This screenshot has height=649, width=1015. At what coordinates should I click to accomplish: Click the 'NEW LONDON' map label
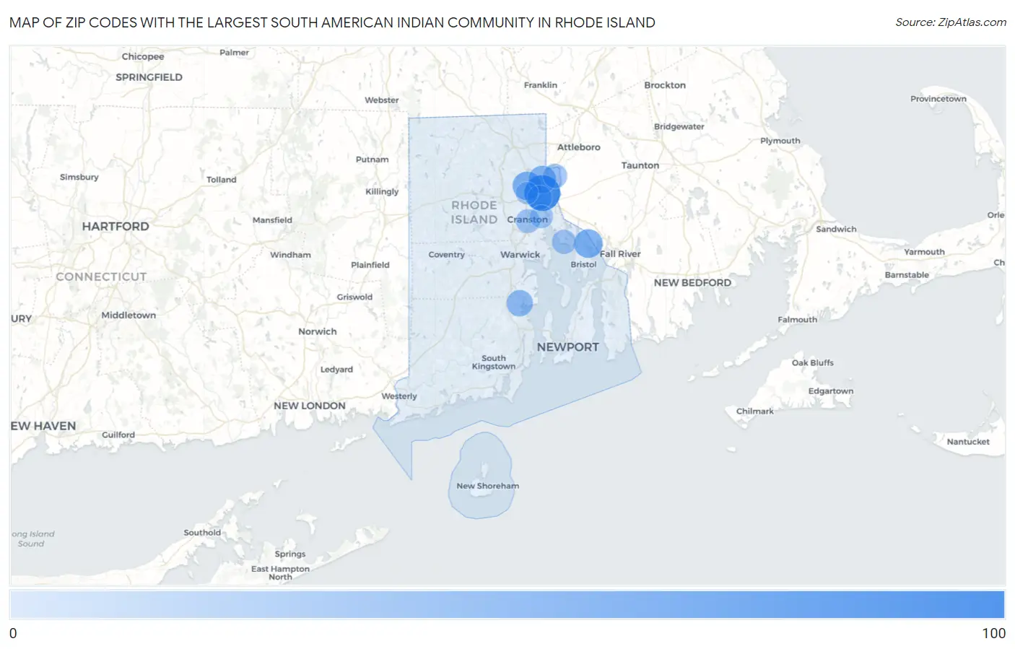coord(310,406)
